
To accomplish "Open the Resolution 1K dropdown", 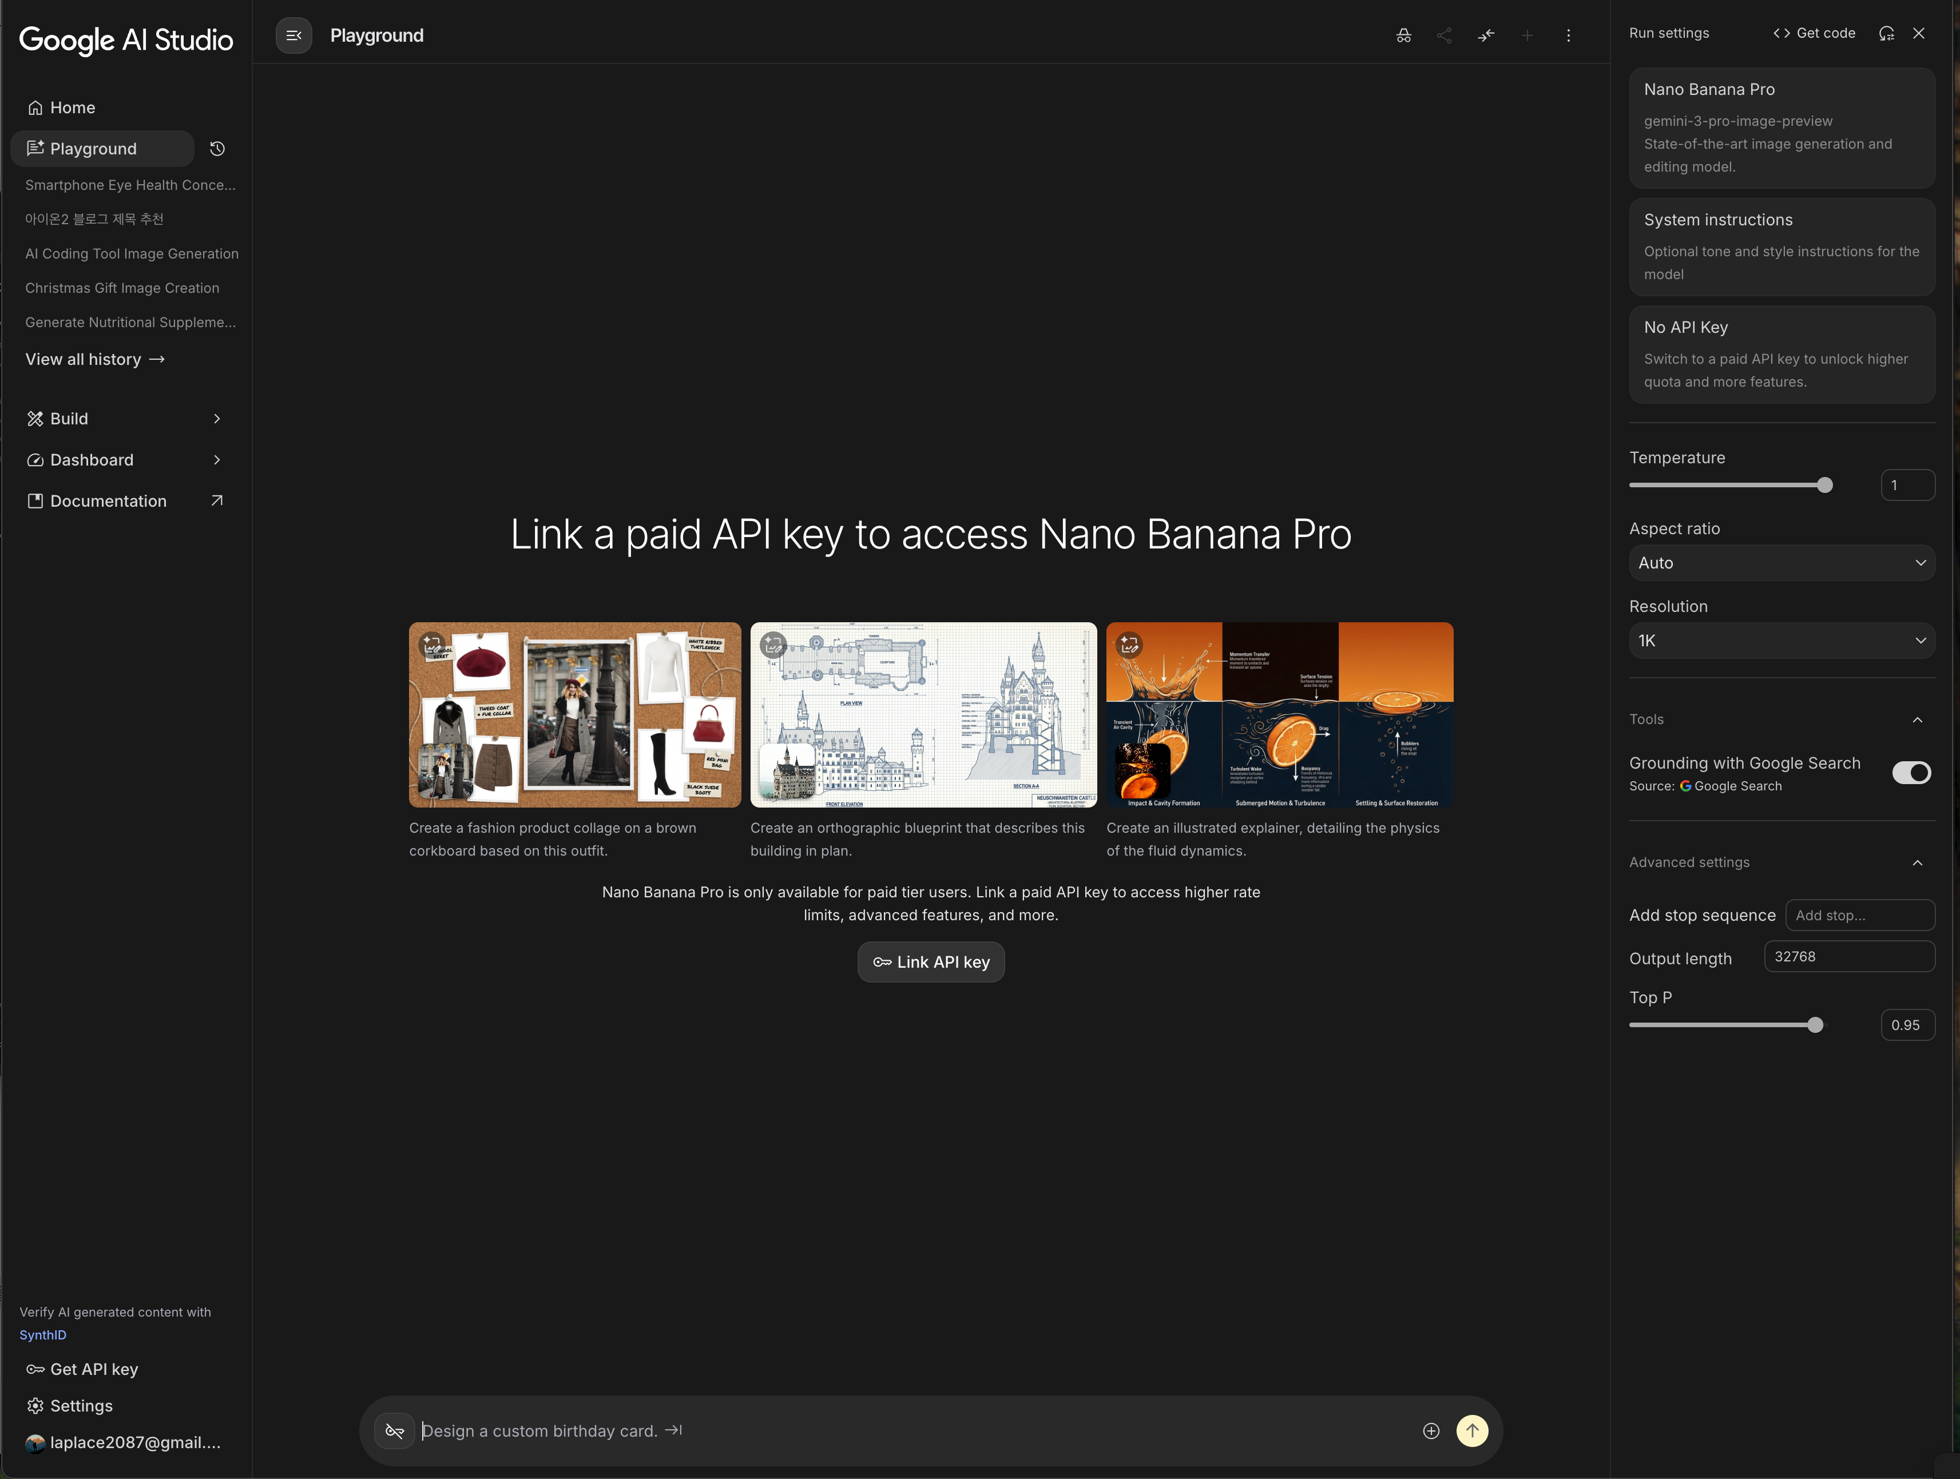I will [x=1781, y=641].
